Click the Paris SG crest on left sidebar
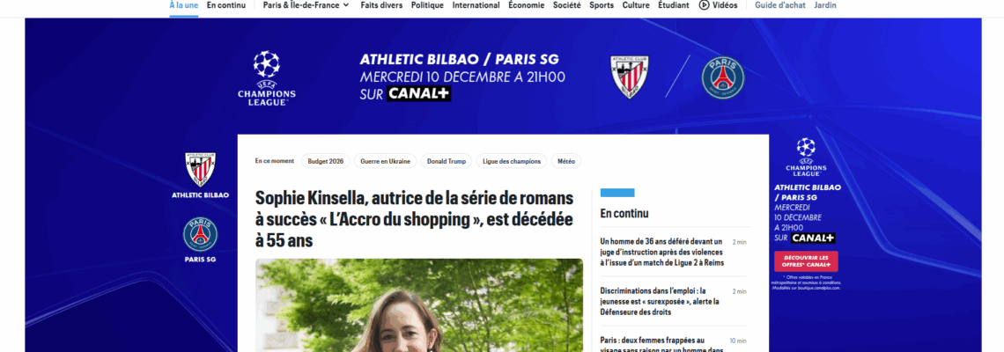Screen dimensions: 1004x352 pyautogui.click(x=201, y=234)
